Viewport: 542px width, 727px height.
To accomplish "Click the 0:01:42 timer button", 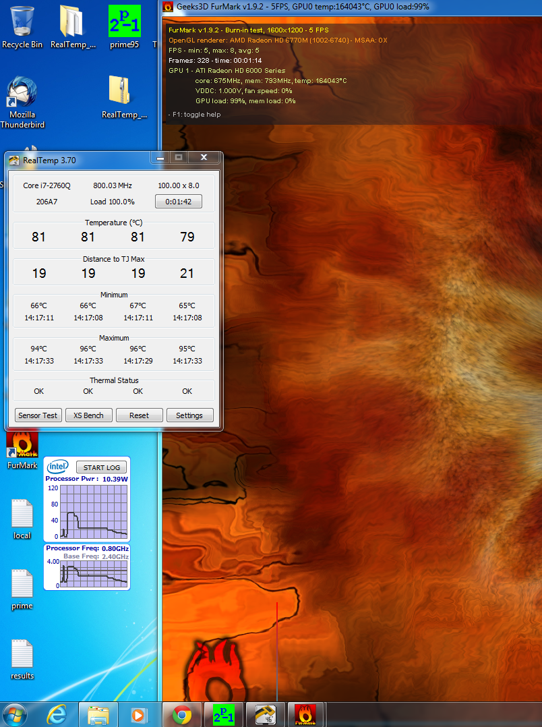I will pos(179,202).
